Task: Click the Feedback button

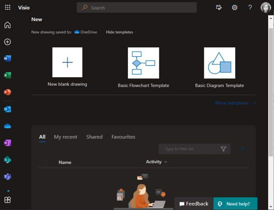Action: point(194,204)
